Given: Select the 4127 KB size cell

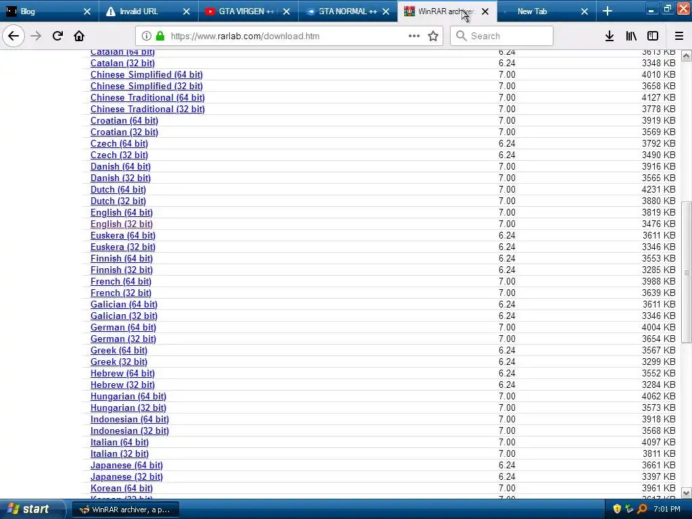Looking at the screenshot, I should (x=658, y=97).
